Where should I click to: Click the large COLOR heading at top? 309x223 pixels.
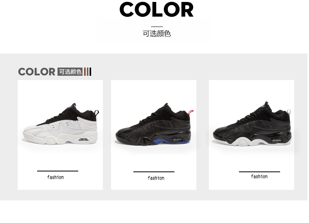click(156, 9)
